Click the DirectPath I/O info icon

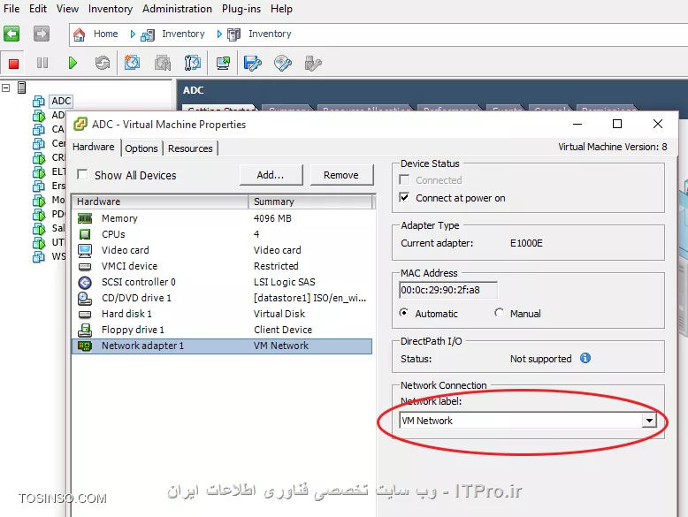point(585,358)
